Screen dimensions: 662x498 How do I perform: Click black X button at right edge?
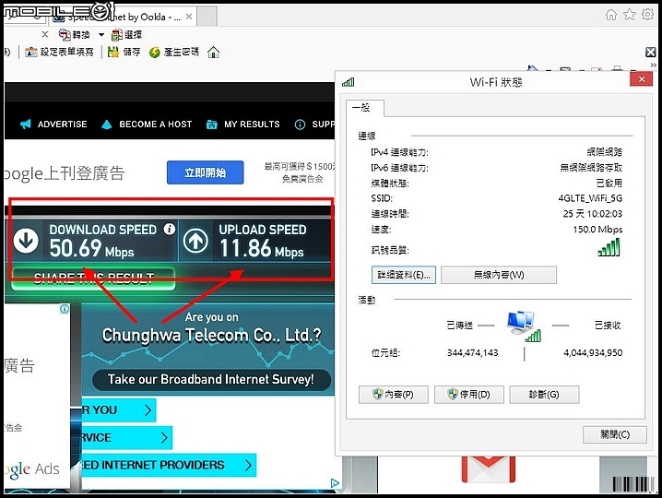[651, 52]
